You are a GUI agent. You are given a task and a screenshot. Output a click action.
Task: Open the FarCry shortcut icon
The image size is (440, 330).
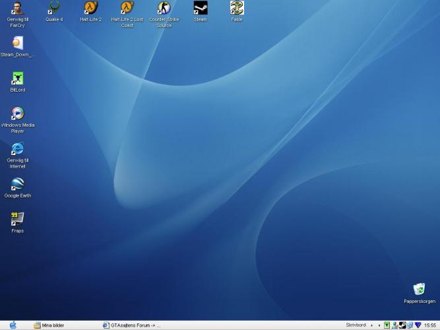[18, 8]
